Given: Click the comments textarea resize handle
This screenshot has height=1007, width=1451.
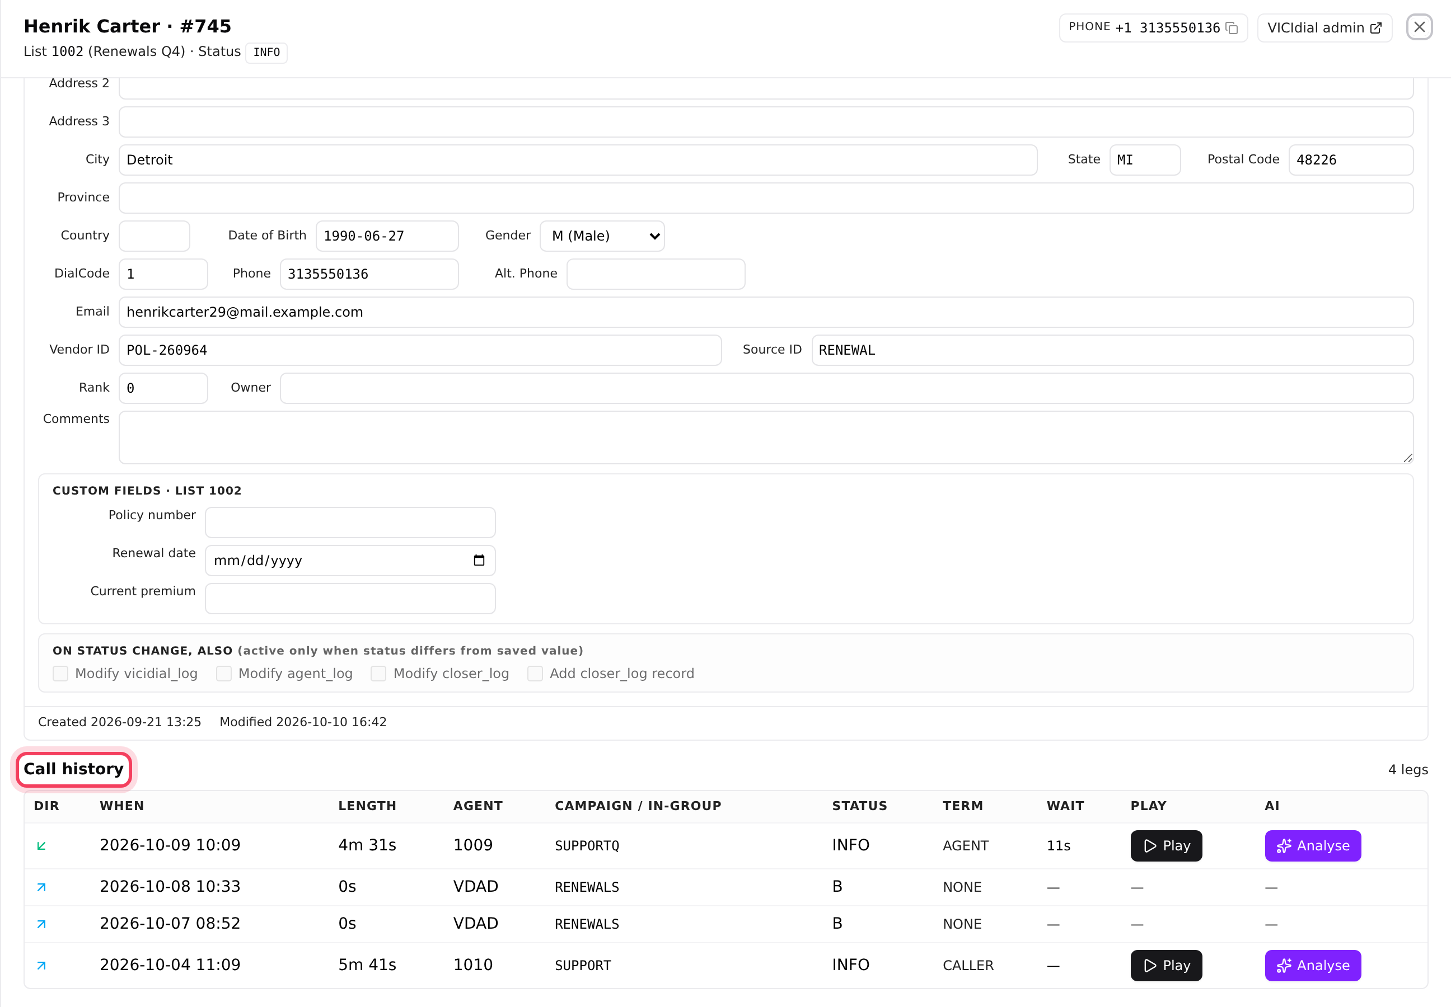Looking at the screenshot, I should (1407, 458).
